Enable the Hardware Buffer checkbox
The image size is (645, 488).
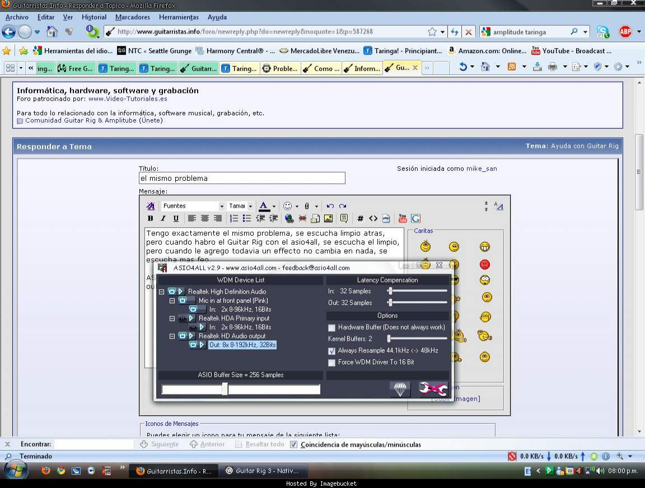click(332, 327)
